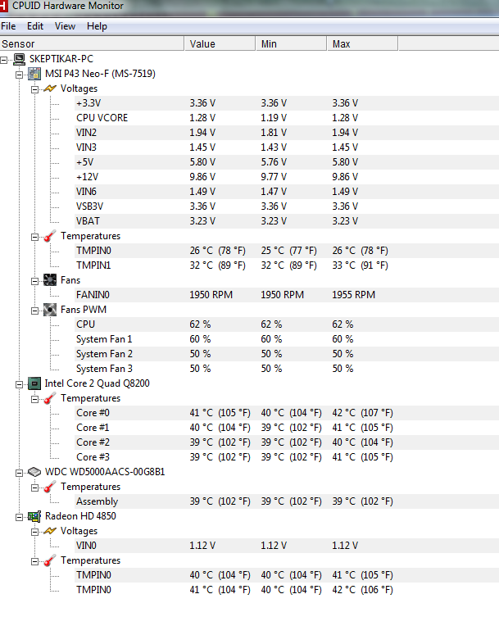
Task: Click the SKEPTIKAR-PC computer icon
Action: tap(19, 59)
